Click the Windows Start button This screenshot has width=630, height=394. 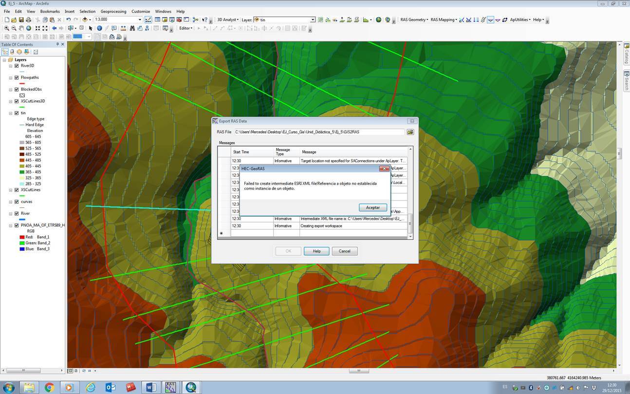click(x=9, y=387)
